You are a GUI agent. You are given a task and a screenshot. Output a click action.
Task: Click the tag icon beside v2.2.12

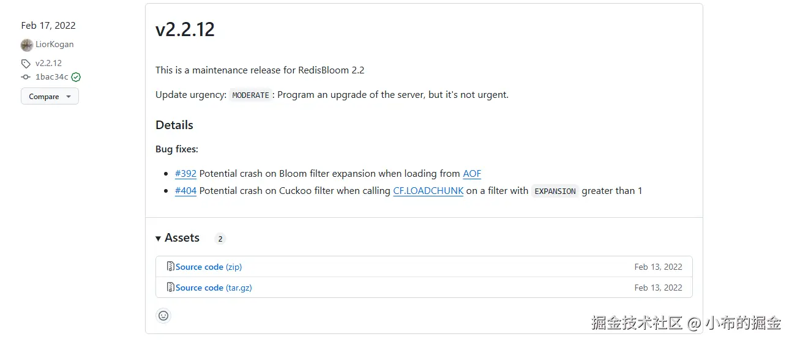point(26,64)
